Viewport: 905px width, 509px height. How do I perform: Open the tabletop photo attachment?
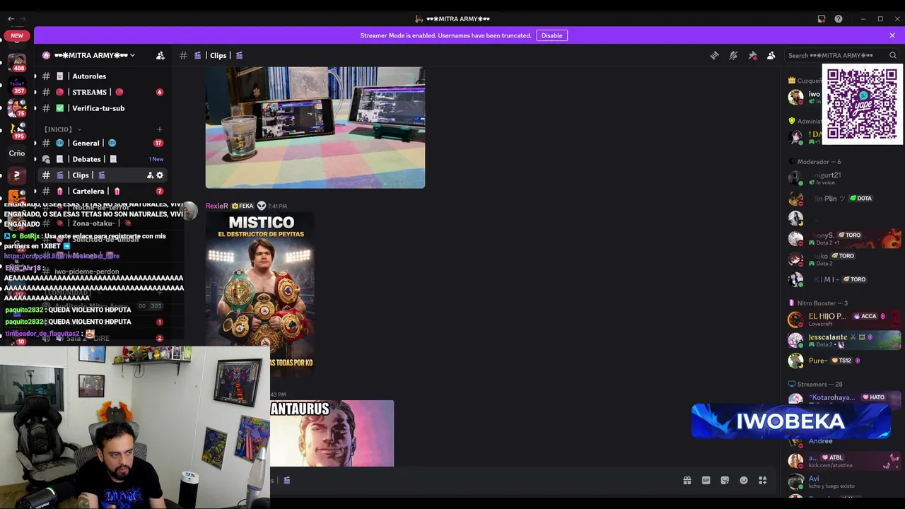(x=315, y=127)
